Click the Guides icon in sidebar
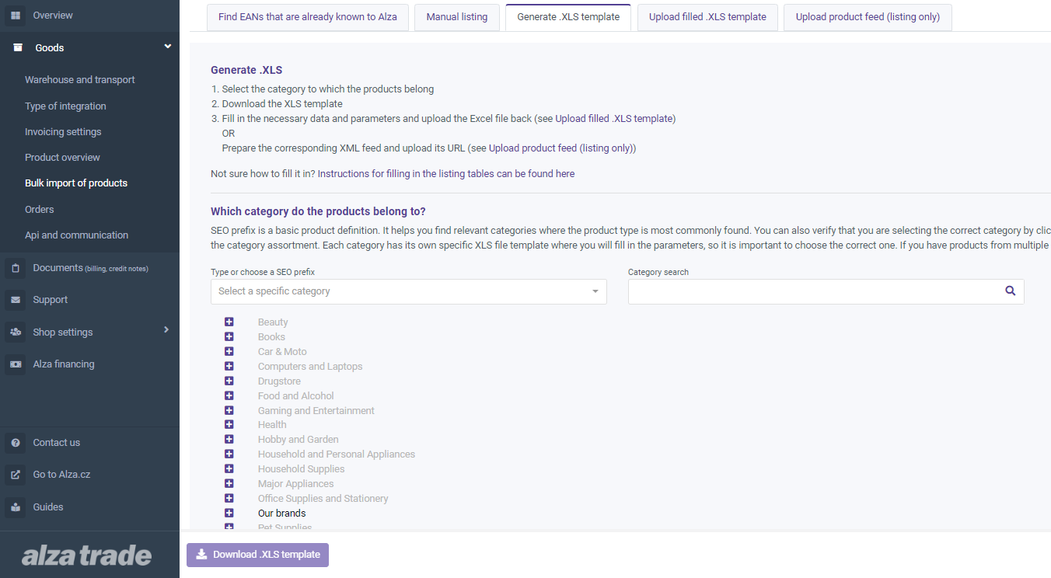1051x578 pixels. [x=16, y=507]
